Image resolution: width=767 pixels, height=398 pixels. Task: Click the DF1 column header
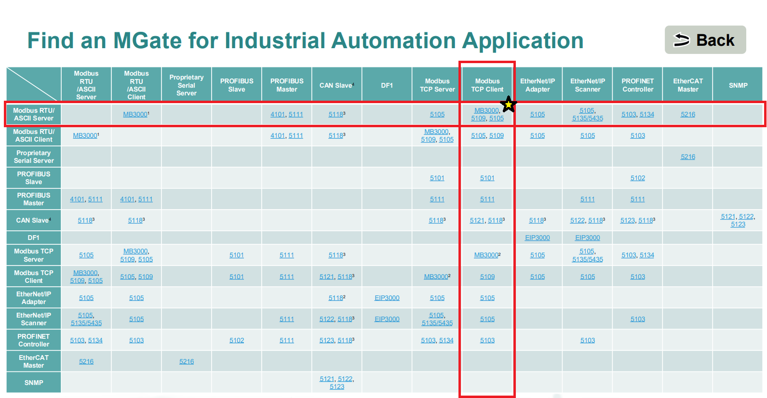pos(387,85)
